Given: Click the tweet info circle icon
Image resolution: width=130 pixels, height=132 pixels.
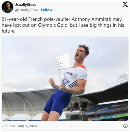Looking at the screenshot, I should (x=125, y=126).
